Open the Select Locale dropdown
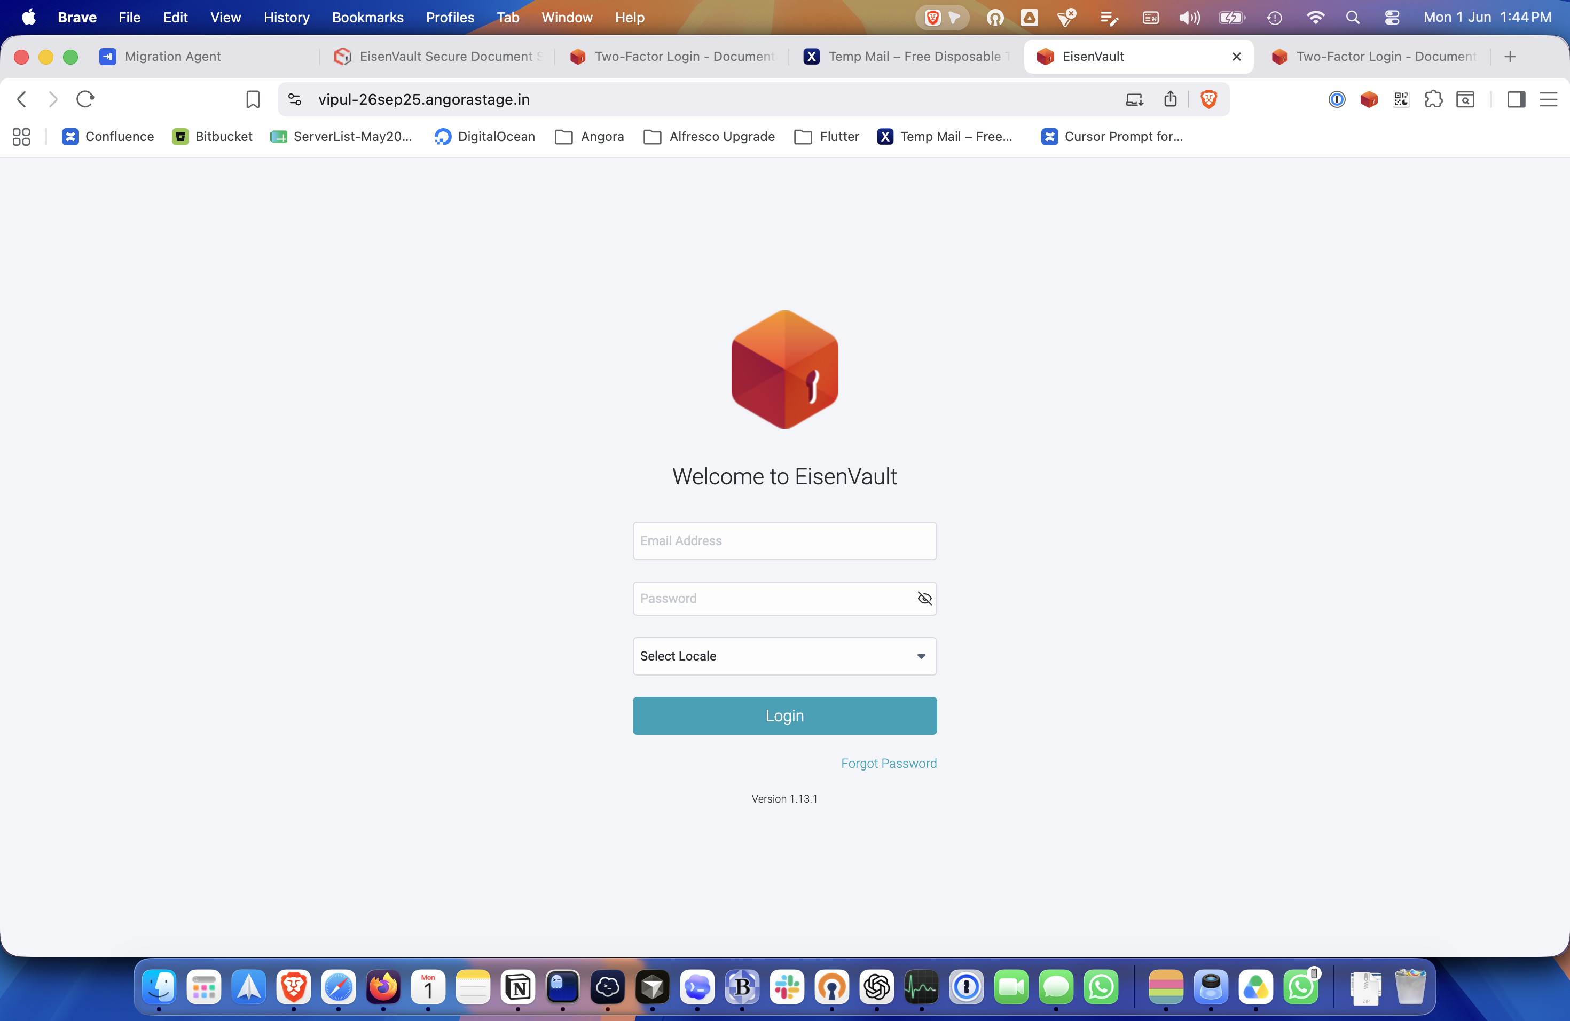This screenshot has height=1021, width=1570. coord(784,656)
